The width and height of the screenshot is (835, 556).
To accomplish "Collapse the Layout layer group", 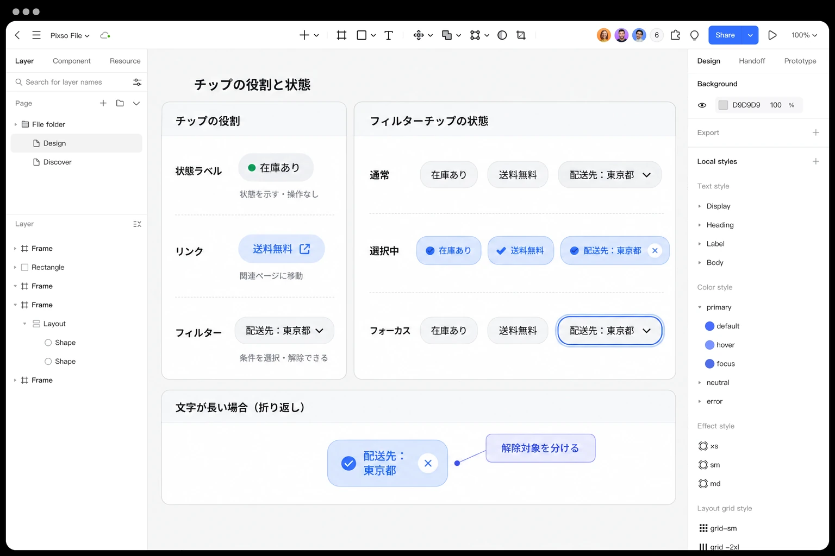I will pos(24,324).
